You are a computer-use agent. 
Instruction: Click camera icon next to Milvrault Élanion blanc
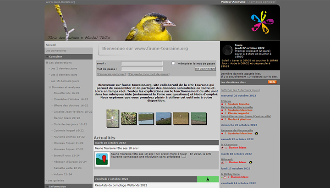(x=250, y=162)
